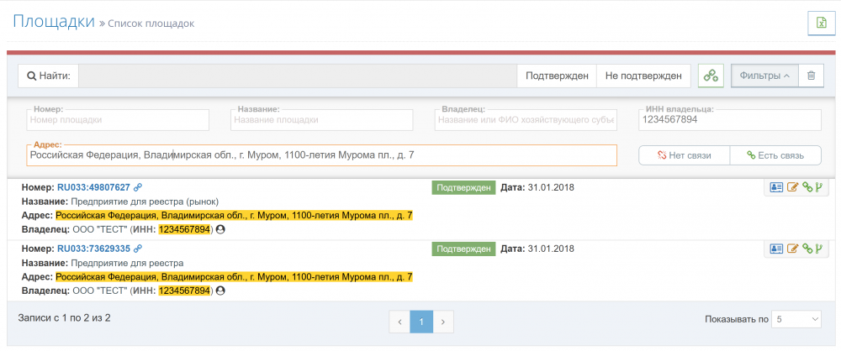This screenshot has width=841, height=351.
Task: Toggle the "Подтвержден" status filter
Action: [556, 76]
